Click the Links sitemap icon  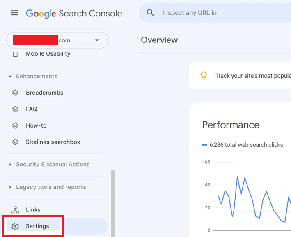[15, 210]
